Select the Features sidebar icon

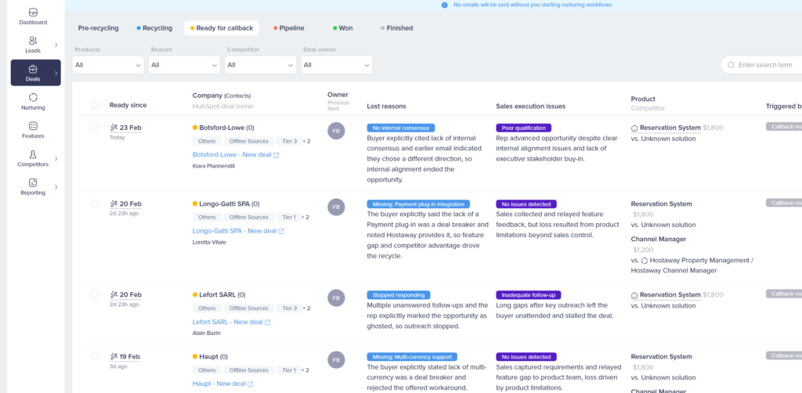(x=33, y=126)
